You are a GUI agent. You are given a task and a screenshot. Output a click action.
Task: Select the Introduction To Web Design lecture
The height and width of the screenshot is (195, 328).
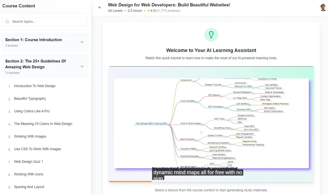pos(35,86)
